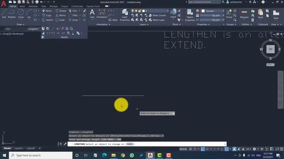
Task: Toggle annotation visibility in status bar
Action: coord(234,149)
